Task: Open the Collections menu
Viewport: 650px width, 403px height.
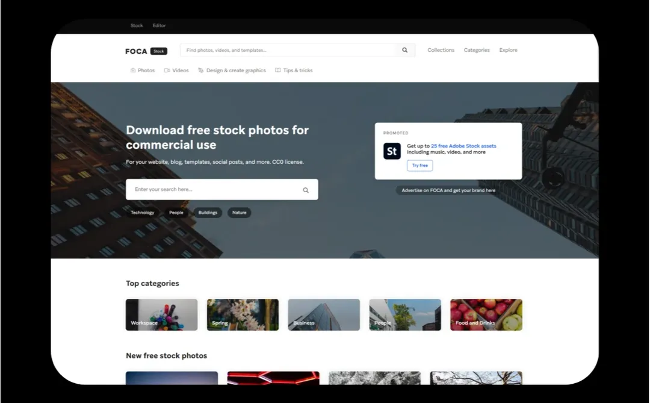Action: (441, 50)
